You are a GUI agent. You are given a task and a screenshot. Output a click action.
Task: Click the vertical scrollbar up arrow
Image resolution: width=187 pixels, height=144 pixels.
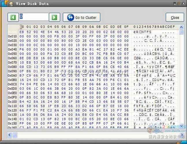181,27
